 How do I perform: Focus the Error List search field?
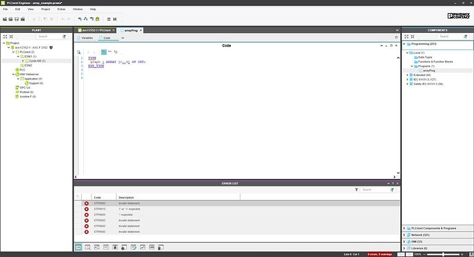pos(375,190)
